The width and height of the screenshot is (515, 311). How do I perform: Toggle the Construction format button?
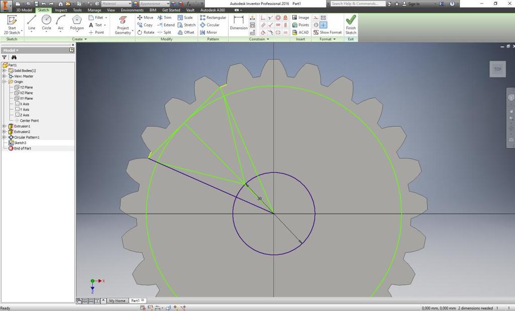tap(316, 18)
